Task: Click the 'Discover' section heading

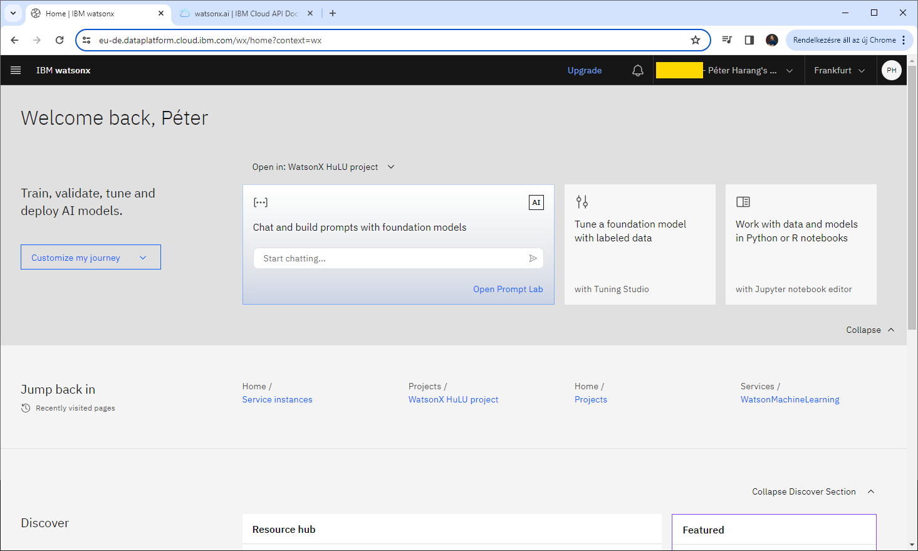Action: [44, 523]
